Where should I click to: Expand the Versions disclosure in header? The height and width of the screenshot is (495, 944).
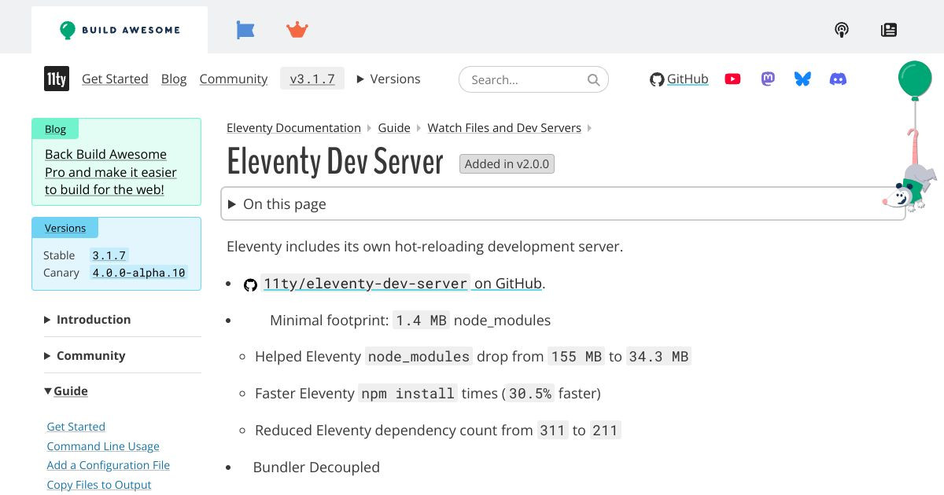389,79
